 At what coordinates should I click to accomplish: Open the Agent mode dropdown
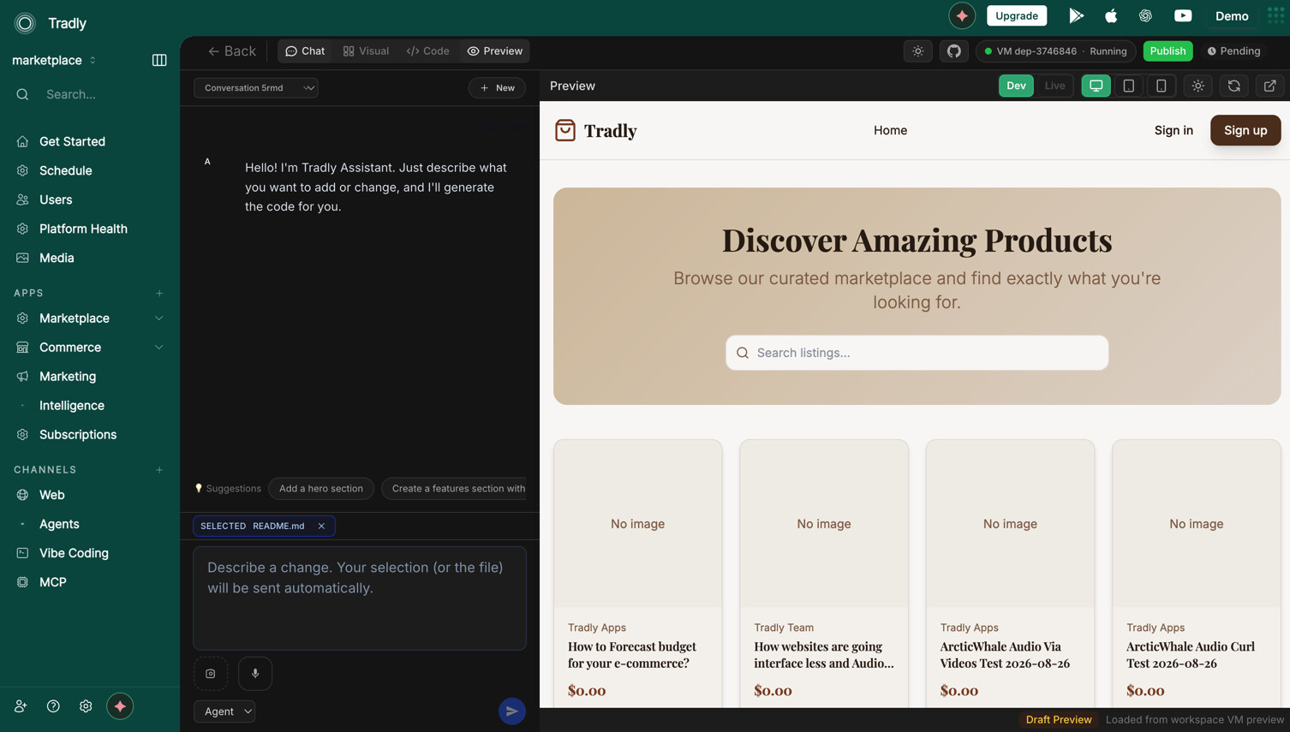pyautogui.click(x=224, y=711)
